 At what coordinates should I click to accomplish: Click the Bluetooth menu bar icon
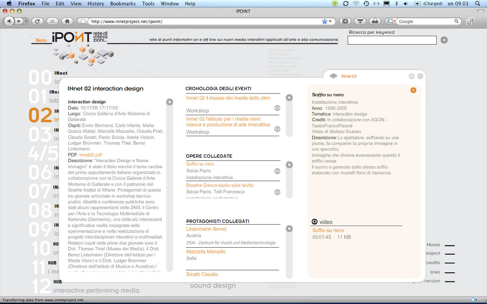click(396, 4)
